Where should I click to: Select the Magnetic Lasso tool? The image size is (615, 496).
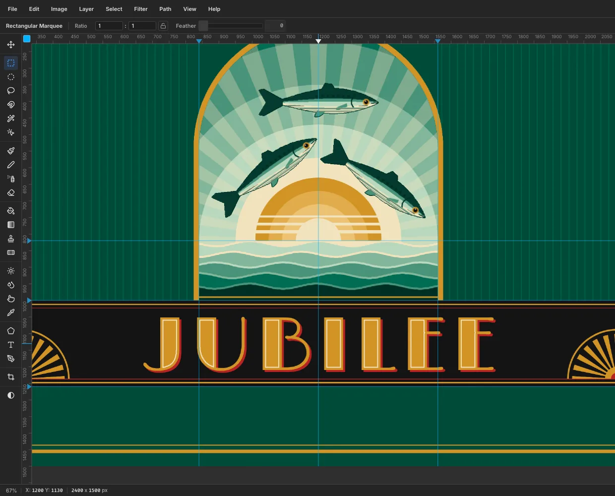click(x=11, y=105)
